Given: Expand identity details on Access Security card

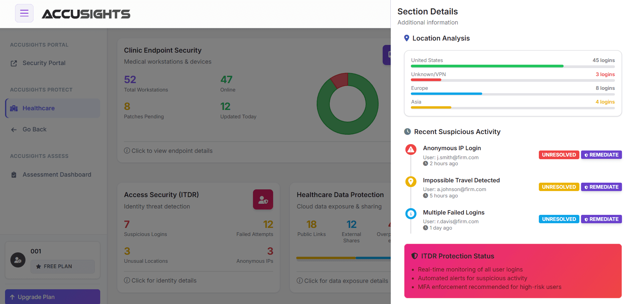Looking at the screenshot, I should pyautogui.click(x=163, y=281).
